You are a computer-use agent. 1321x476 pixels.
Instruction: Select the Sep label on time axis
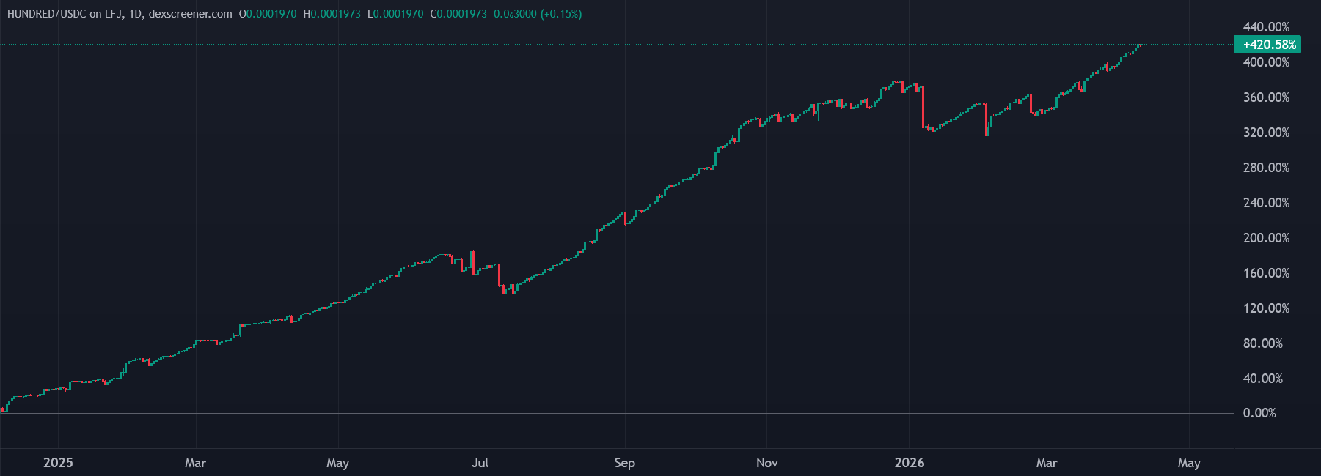tap(624, 463)
